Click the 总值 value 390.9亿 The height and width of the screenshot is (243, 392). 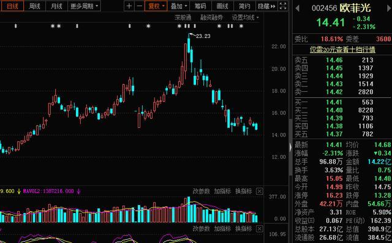pos(379,229)
